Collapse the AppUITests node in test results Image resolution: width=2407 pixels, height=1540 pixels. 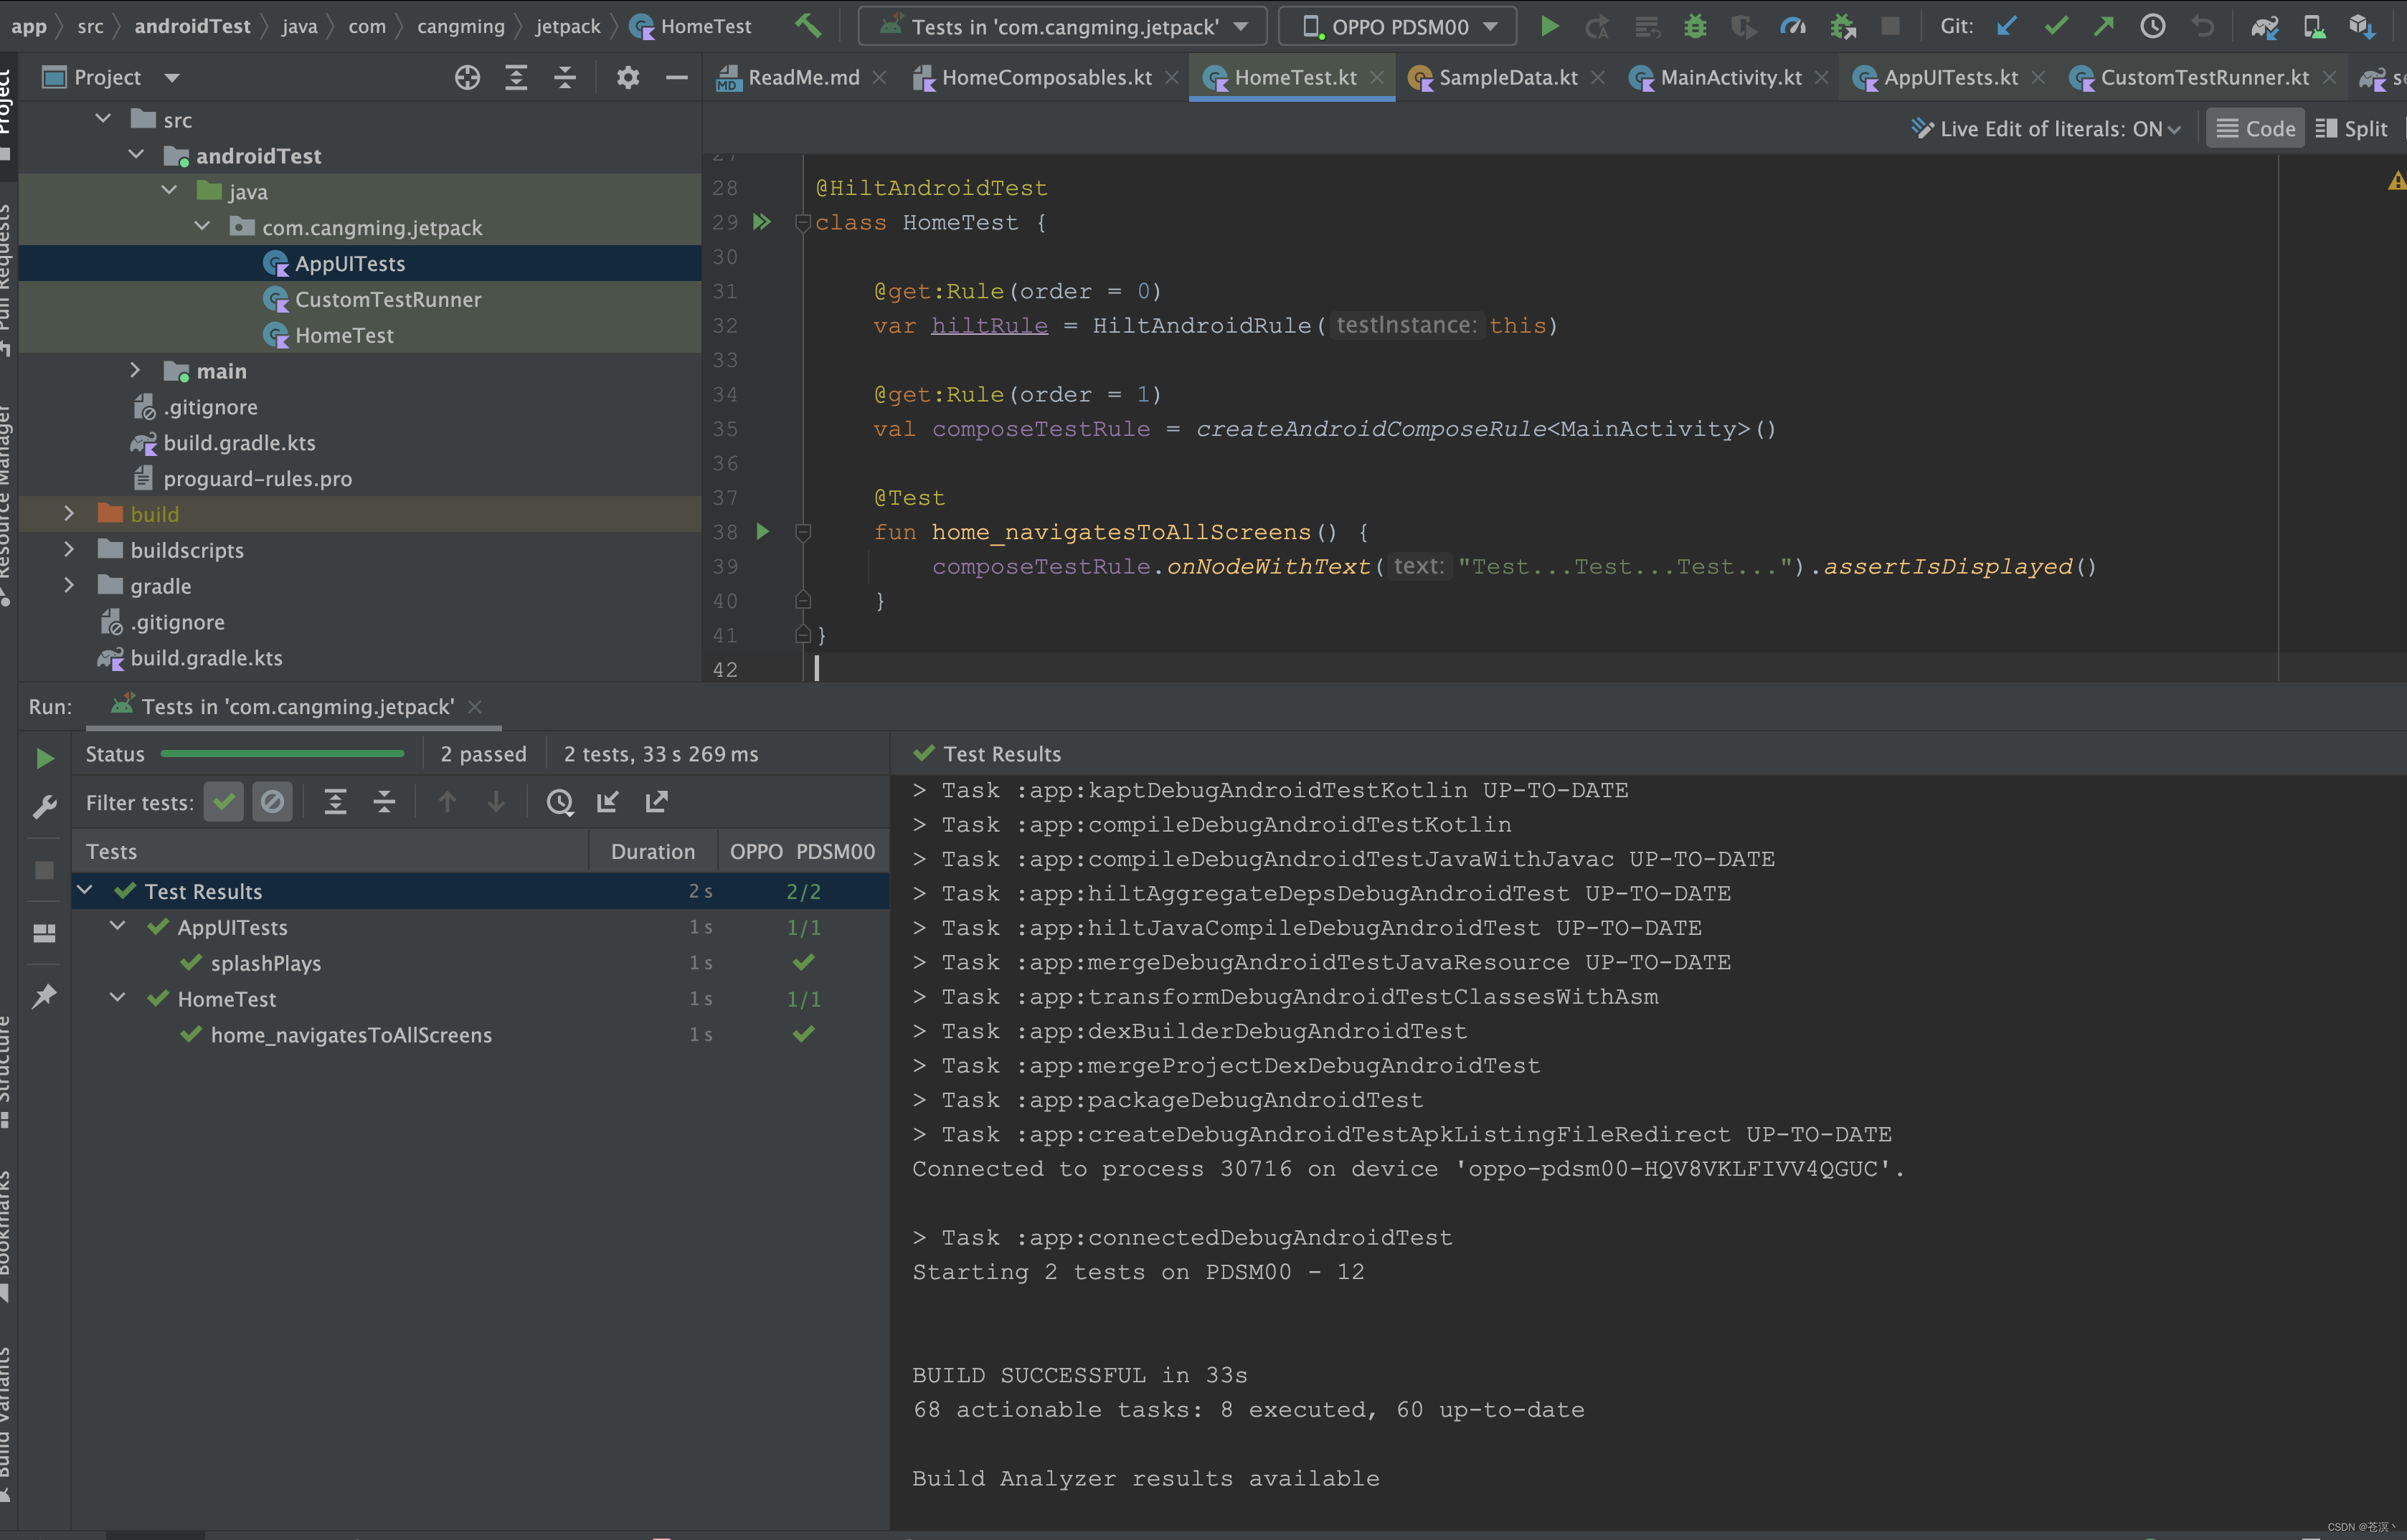tap(117, 926)
